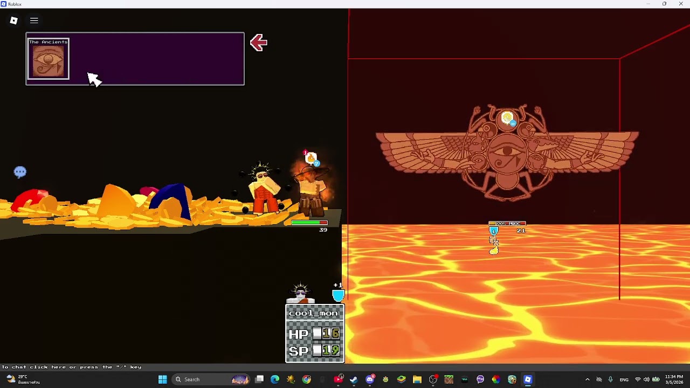Open Steam from the taskbar

point(354,379)
